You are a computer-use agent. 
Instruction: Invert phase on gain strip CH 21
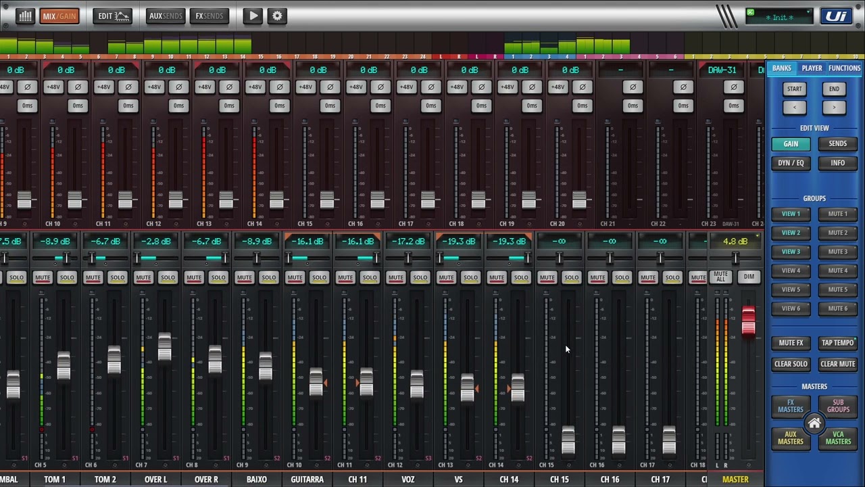pos(633,87)
